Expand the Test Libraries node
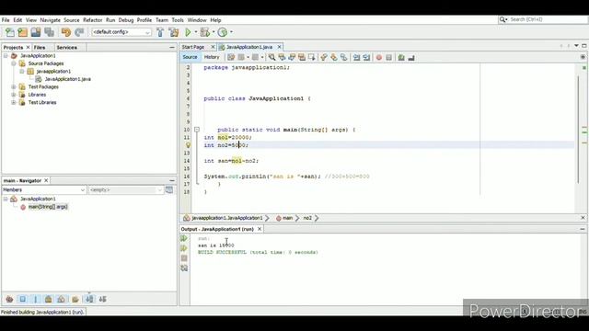Viewport: 589px width, 331px height. [14, 102]
